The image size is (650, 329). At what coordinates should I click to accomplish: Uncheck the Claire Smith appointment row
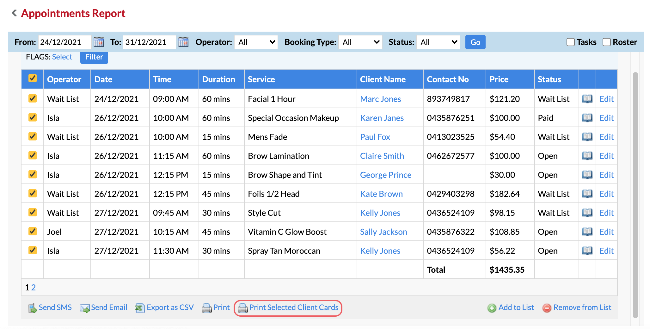coord(33,155)
